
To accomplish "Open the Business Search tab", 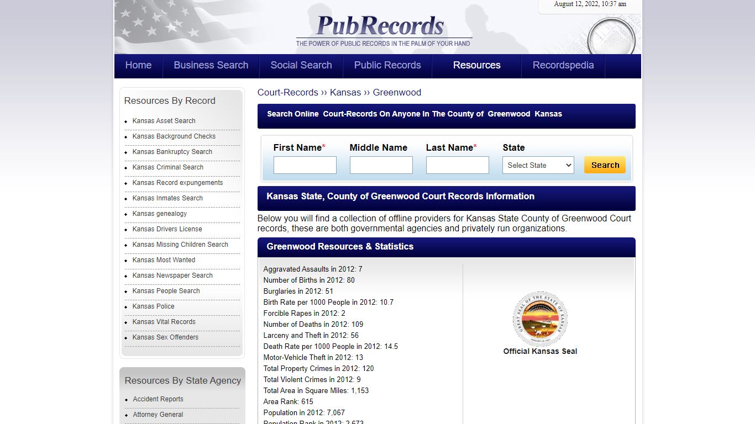I will coord(211,65).
